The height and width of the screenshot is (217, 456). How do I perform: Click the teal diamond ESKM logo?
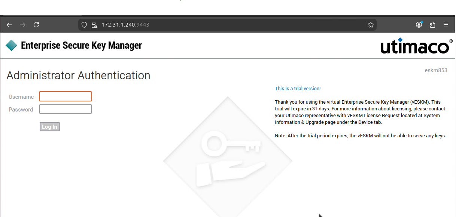point(12,45)
